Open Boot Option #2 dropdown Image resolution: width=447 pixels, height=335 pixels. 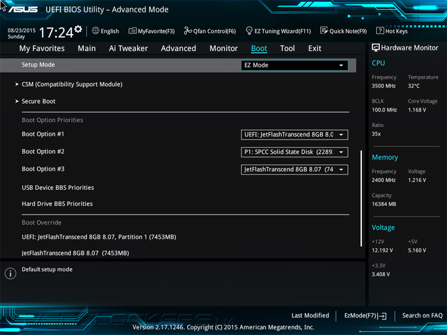point(294,152)
